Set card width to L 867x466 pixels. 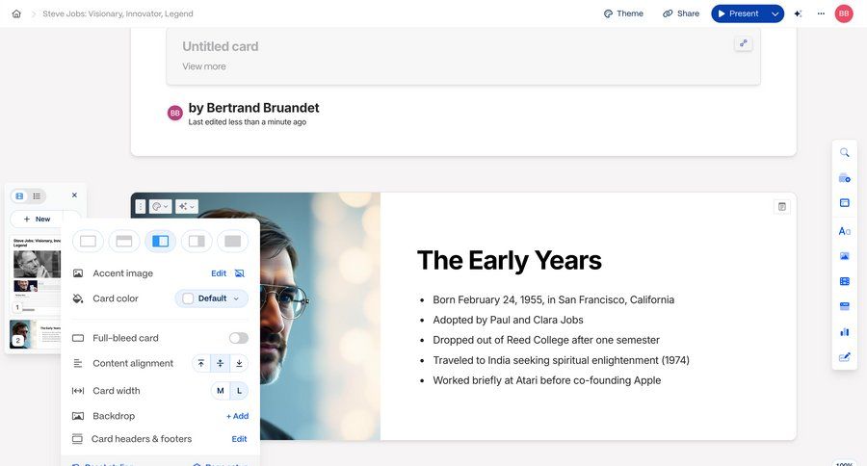tap(239, 391)
